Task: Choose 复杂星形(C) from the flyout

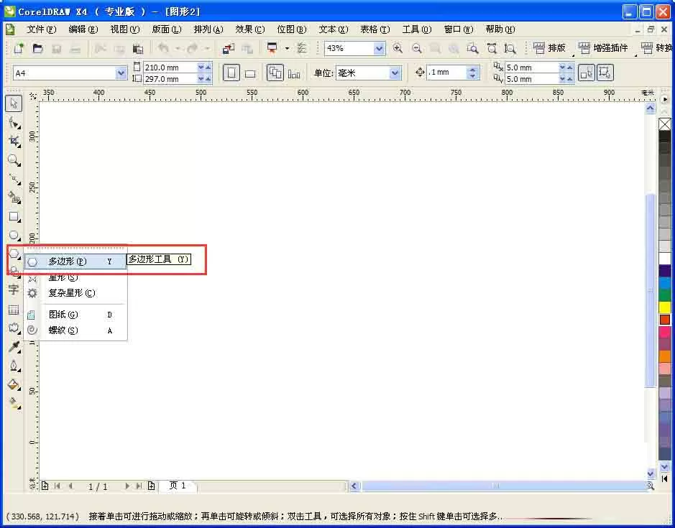Action: [75, 293]
